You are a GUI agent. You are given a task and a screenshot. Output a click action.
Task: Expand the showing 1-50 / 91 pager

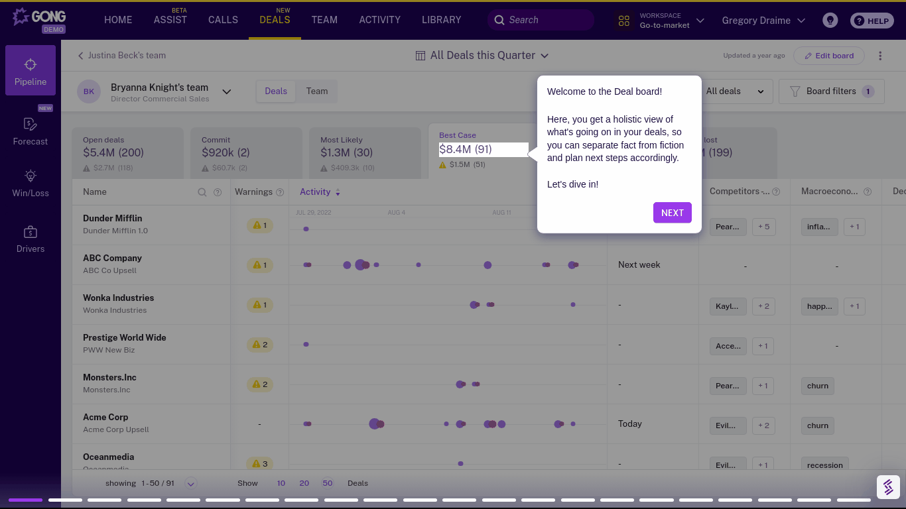coord(191,483)
